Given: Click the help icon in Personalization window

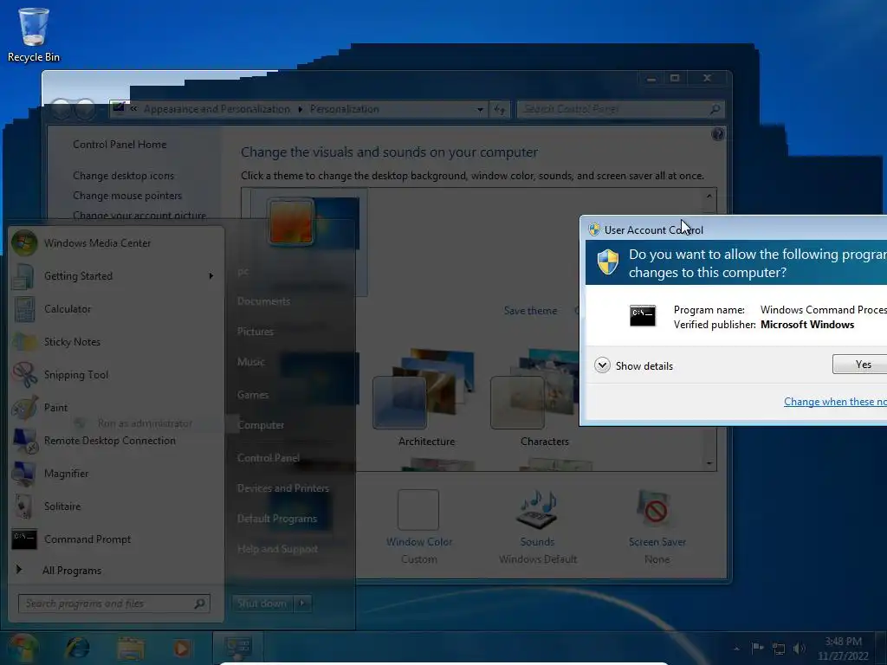Looking at the screenshot, I should [717, 134].
